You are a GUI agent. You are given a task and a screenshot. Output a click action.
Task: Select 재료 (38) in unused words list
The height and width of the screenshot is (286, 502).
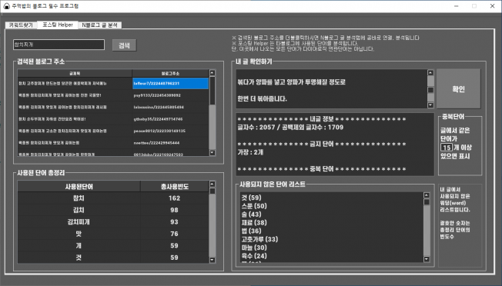click(x=254, y=223)
